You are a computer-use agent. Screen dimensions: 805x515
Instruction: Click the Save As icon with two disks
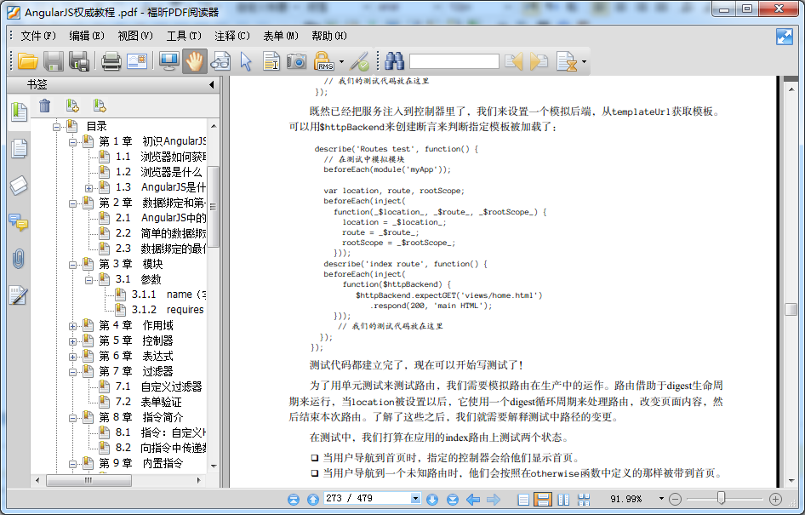point(79,61)
